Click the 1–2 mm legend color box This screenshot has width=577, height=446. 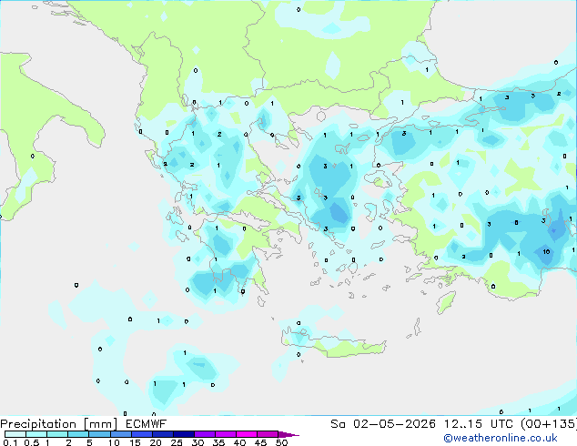(57, 434)
